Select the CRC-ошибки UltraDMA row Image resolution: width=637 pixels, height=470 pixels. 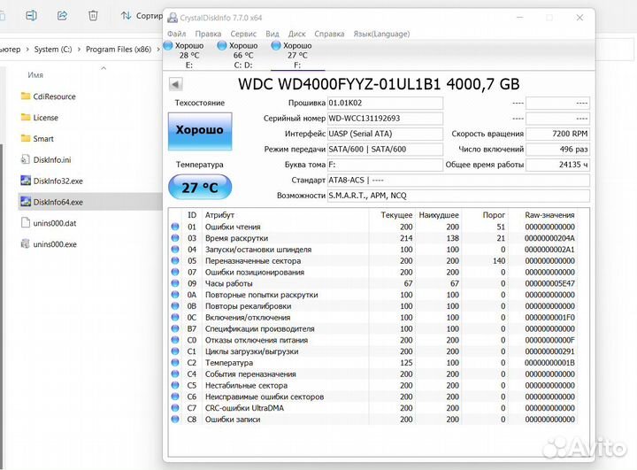373,408
